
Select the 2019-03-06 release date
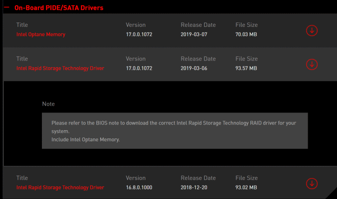(194, 68)
